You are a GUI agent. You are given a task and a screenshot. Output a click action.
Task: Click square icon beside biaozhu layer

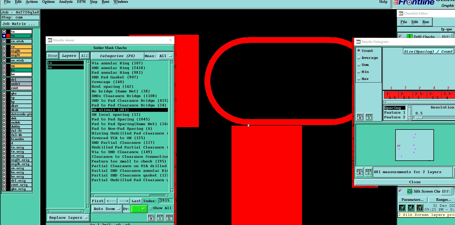click(4, 139)
